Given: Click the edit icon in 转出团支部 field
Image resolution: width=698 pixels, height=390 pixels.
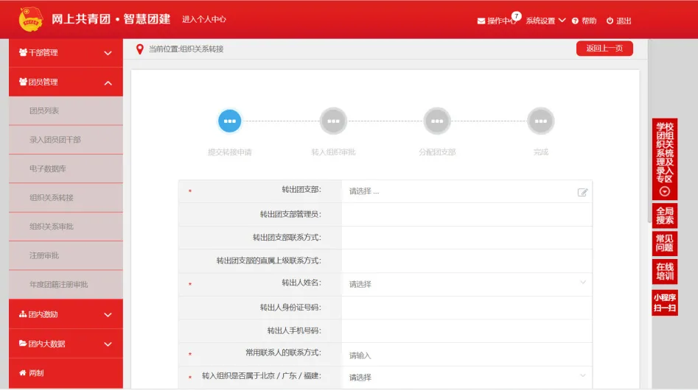Looking at the screenshot, I should point(582,192).
